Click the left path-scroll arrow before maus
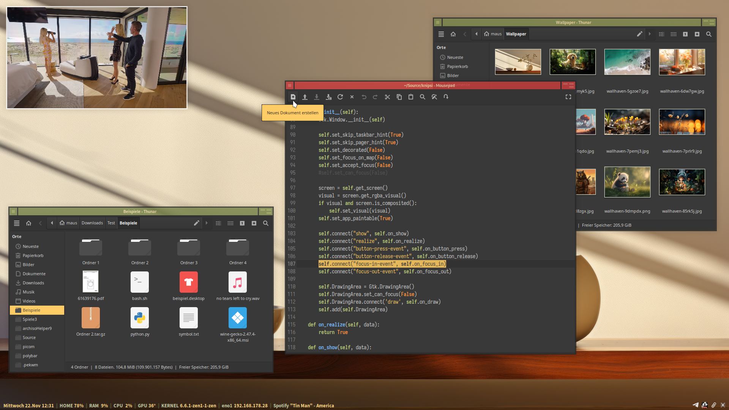This screenshot has width=729, height=410. point(52,223)
